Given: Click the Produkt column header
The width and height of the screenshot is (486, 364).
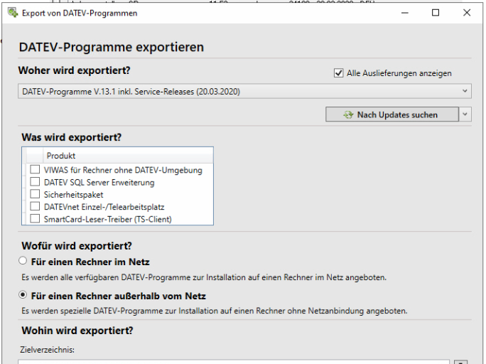Looking at the screenshot, I should (128, 155).
